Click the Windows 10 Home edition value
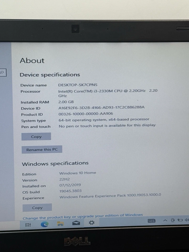The image size is (189, 252). 78,173
